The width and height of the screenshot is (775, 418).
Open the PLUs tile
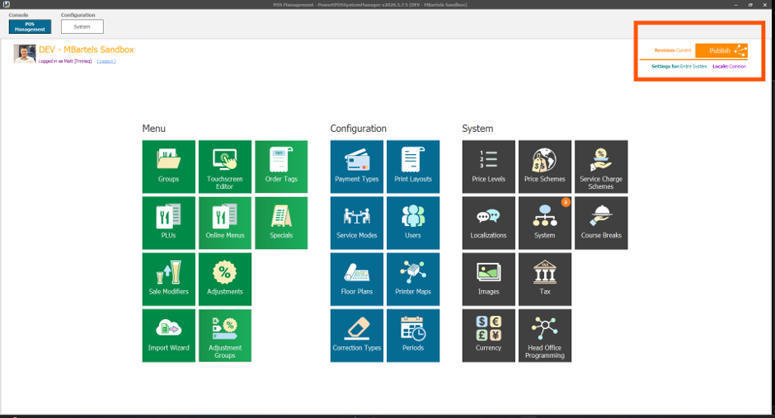pyautogui.click(x=168, y=223)
